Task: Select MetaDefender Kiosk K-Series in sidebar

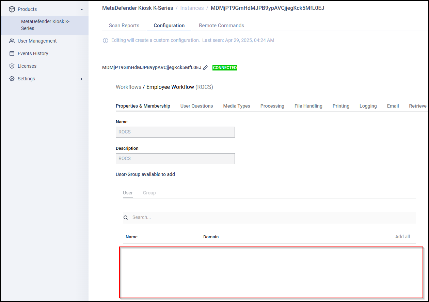Action: [x=45, y=25]
